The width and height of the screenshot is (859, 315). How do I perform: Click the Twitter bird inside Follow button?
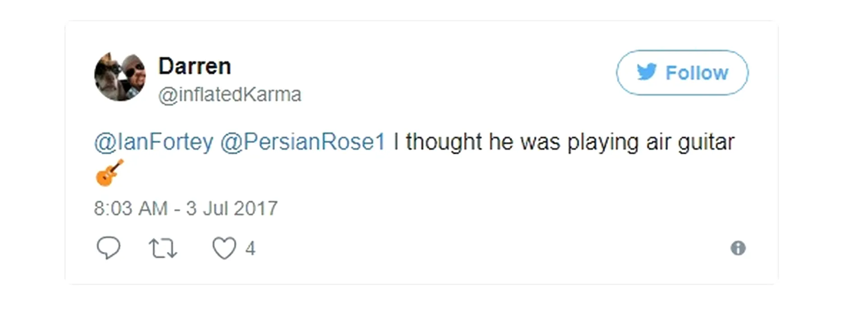[x=647, y=72]
